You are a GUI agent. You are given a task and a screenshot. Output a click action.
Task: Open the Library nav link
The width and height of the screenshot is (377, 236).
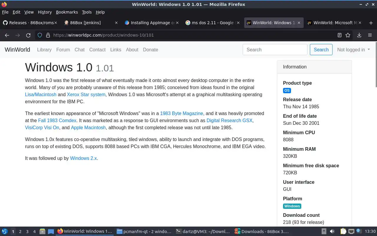(x=44, y=50)
